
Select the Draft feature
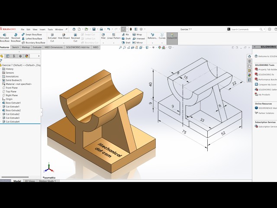point(126,39)
